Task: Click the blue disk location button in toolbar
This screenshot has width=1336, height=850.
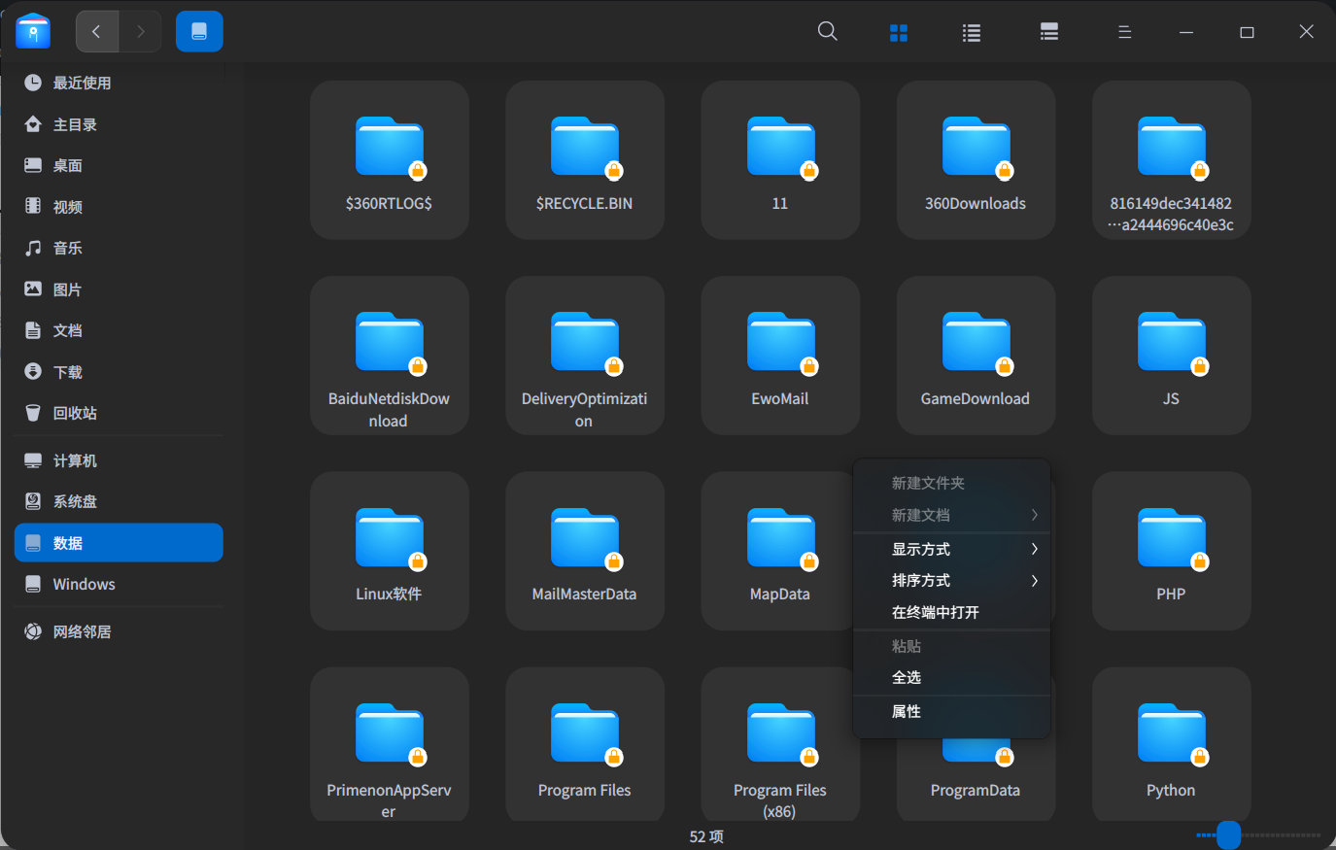Action: click(199, 32)
